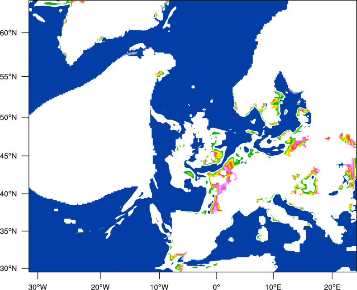The image size is (357, 290).
Task: Click the 45°N latitude label
Action: coord(8,156)
